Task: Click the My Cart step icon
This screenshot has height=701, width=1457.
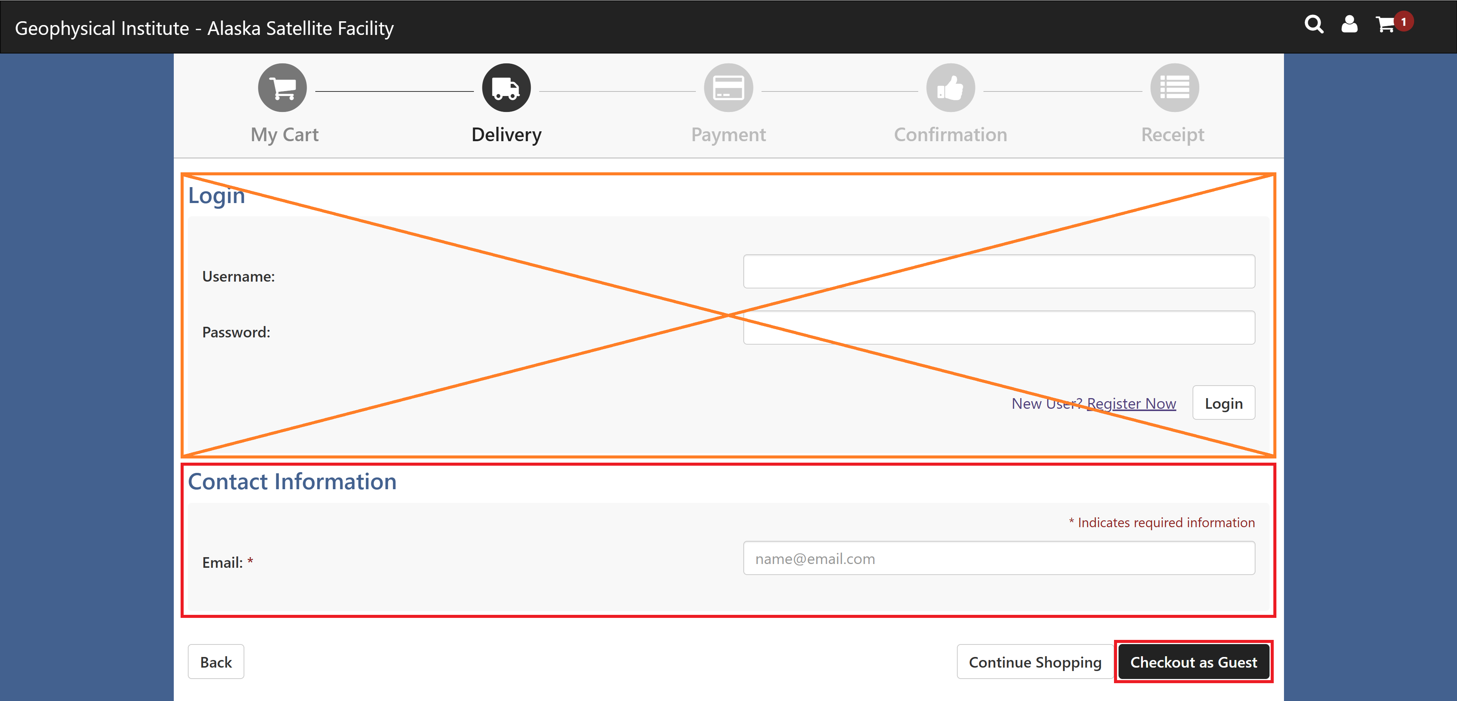Action: coord(282,88)
